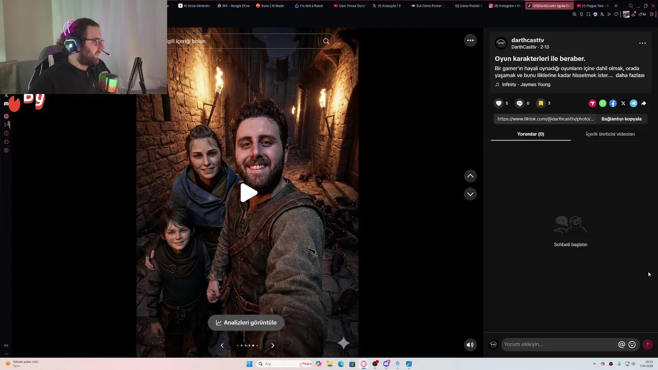Switch to Anasayfa / X browser tab
Image resolution: width=658 pixels, height=370 pixels.
(x=387, y=6)
